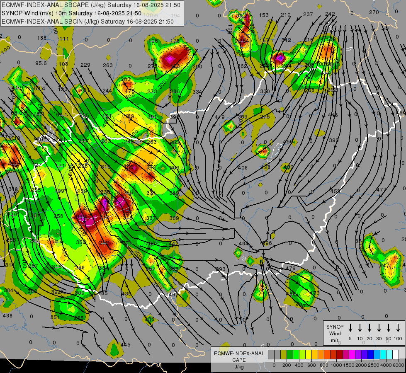Select the pure yellow CAPE legend swatch
Screen dimensions: 406x373
click(309, 354)
